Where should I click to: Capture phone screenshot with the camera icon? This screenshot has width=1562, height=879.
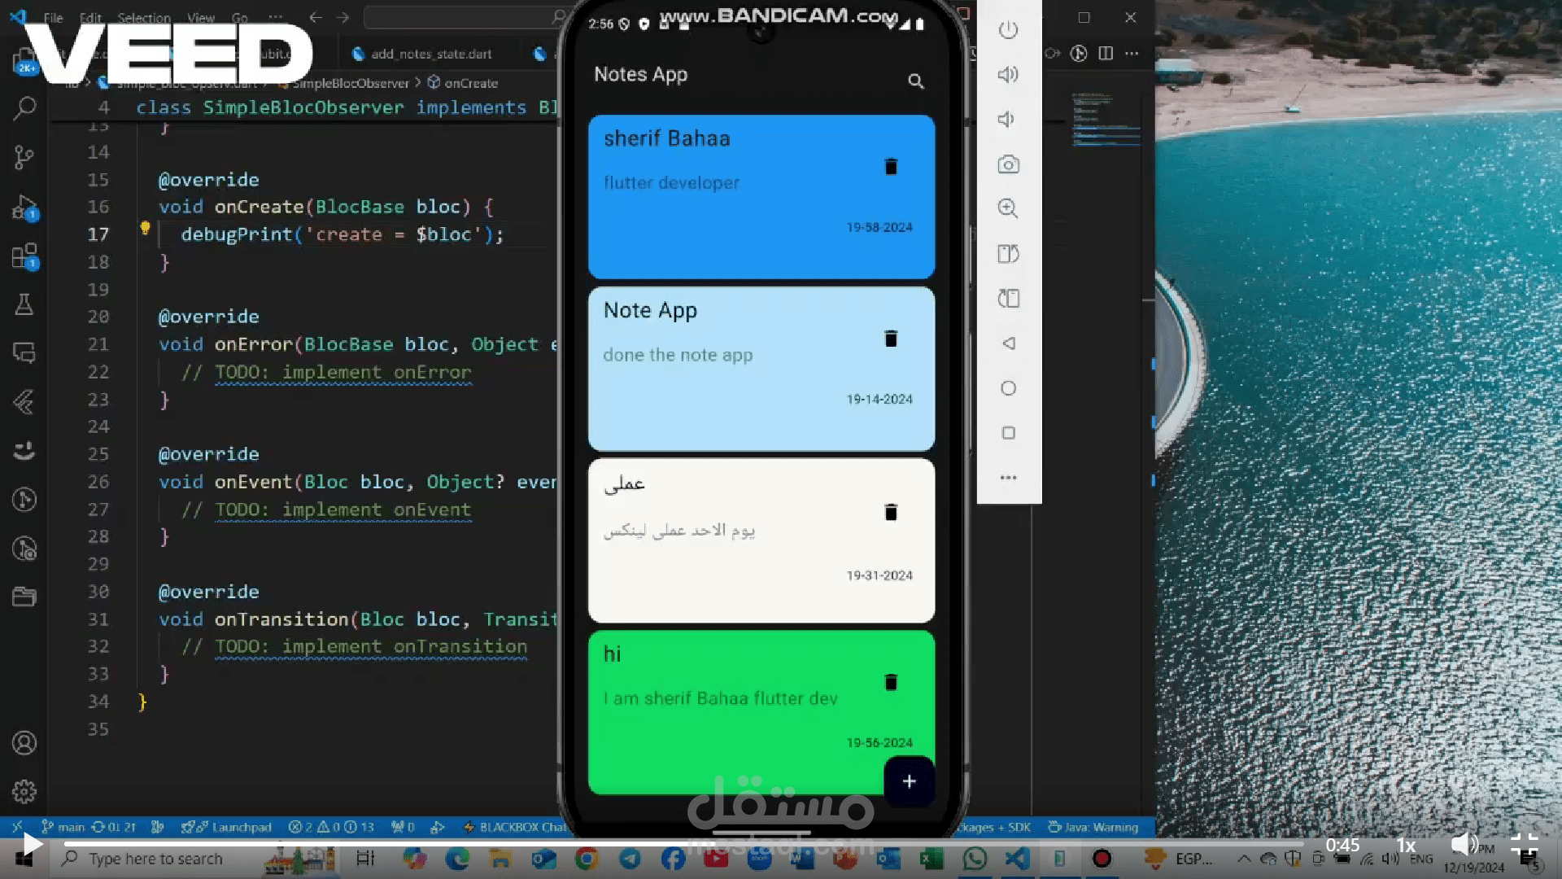click(x=1008, y=164)
